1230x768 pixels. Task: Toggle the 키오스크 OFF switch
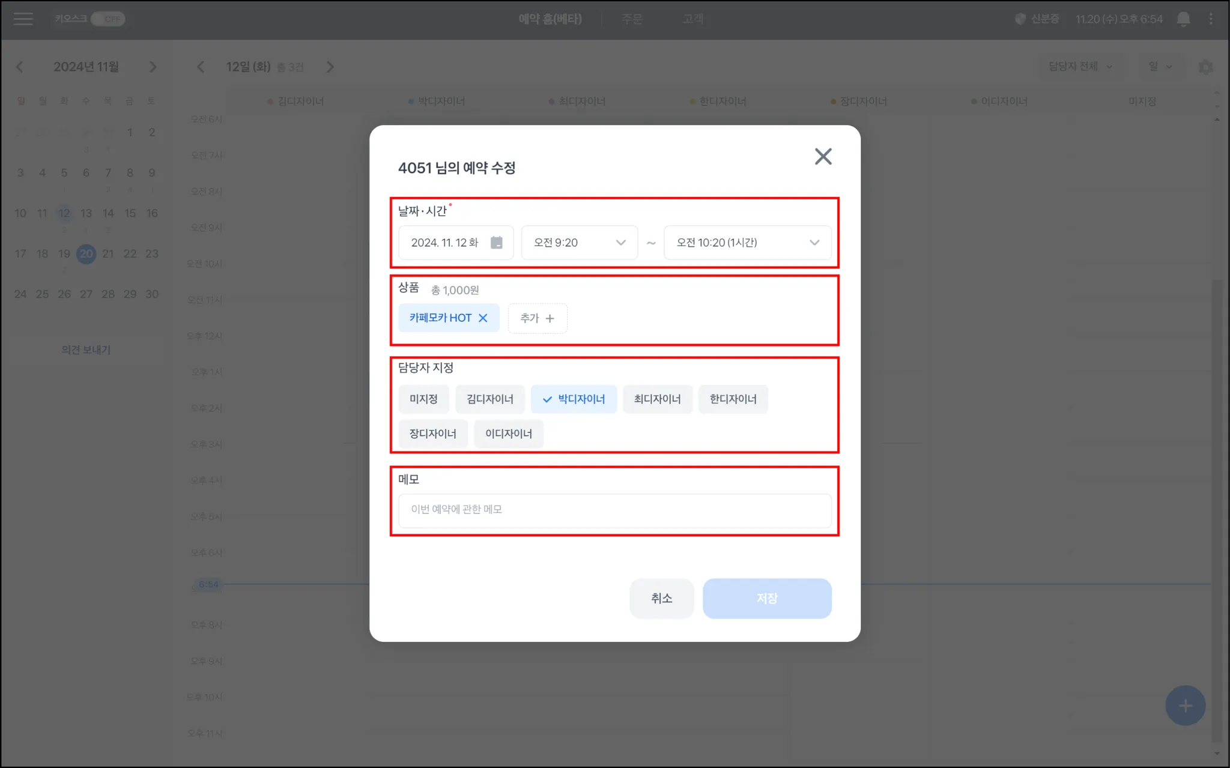tap(108, 19)
